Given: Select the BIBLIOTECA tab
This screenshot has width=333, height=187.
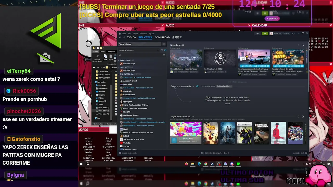Looking at the screenshot, I should pos(145,37).
